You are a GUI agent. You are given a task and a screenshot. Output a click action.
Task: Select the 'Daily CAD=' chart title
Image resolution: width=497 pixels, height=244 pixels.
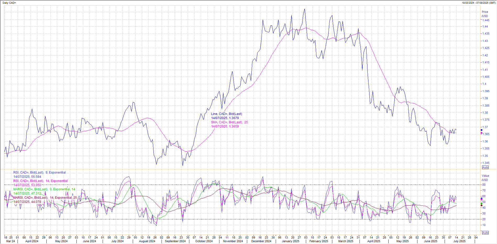tap(9, 3)
